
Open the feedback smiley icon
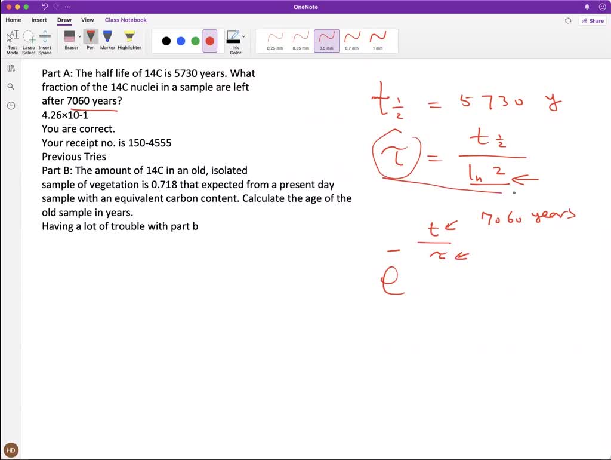click(x=602, y=7)
